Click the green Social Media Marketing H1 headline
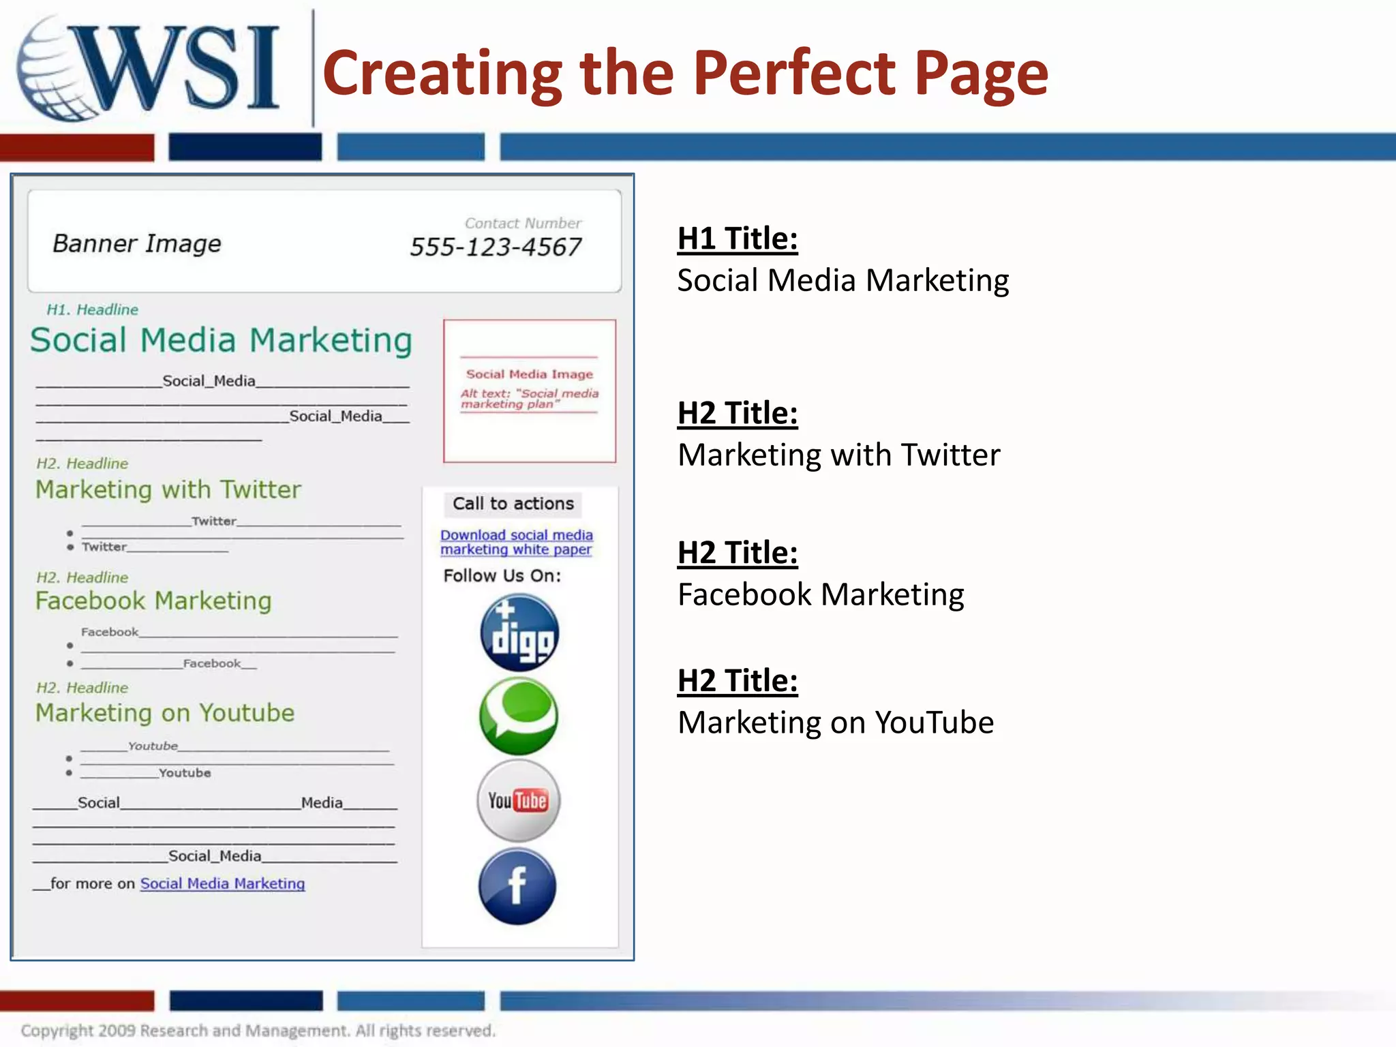 [222, 340]
